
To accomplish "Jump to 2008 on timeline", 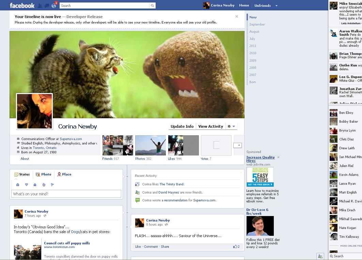I will [x=253, y=67].
